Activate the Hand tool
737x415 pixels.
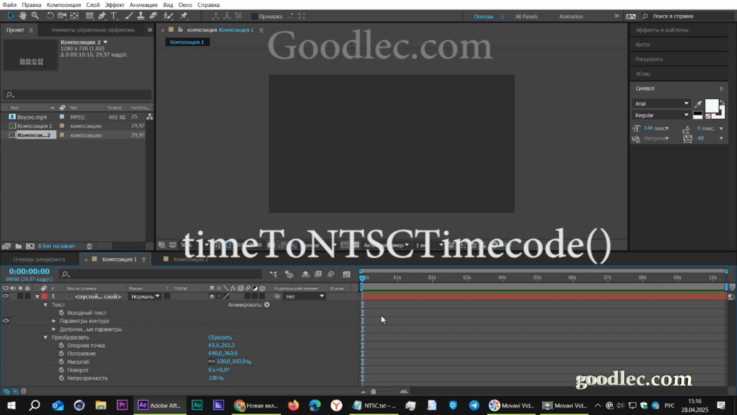point(23,16)
